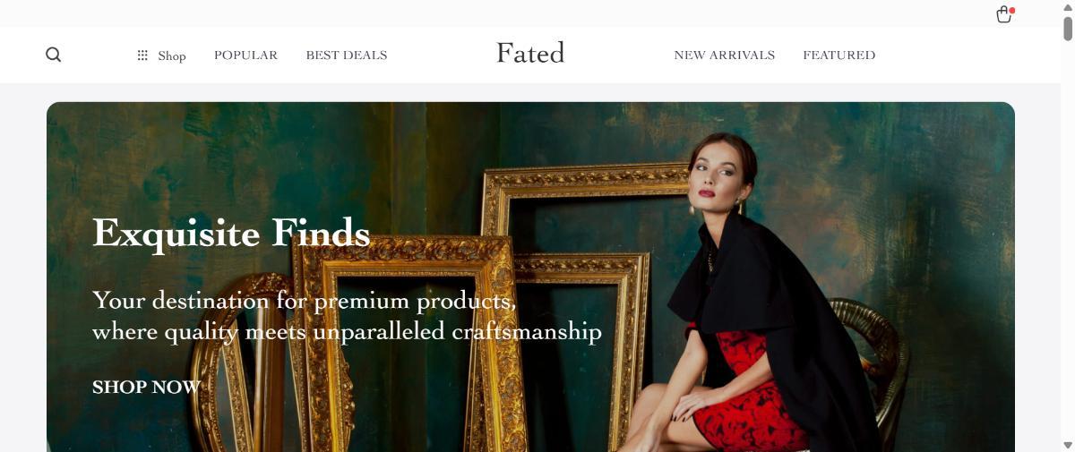The width and height of the screenshot is (1075, 452).
Task: Click the scrollbar track below the thumb
Action: 1068,246
